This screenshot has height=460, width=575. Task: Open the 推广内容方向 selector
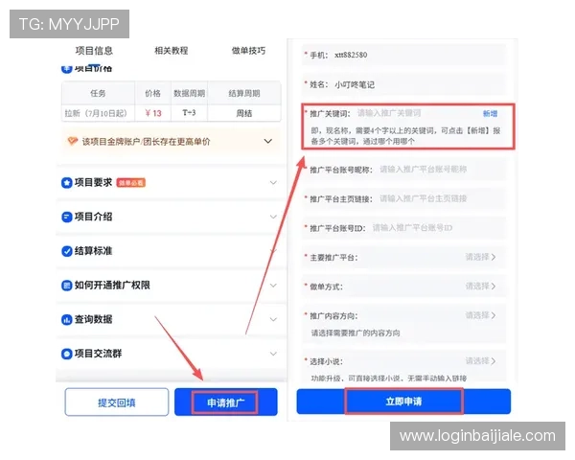pyautogui.click(x=403, y=315)
